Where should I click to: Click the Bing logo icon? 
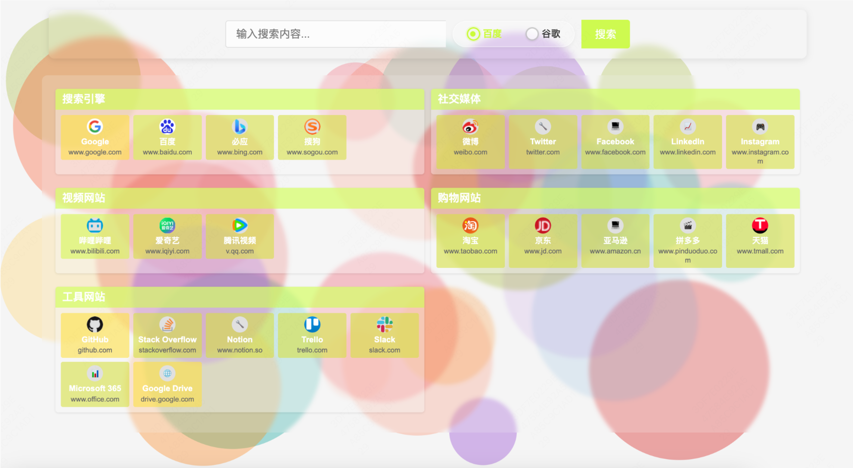[240, 127]
